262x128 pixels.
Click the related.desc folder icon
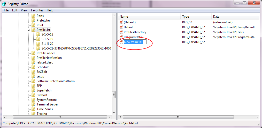click(33, 62)
